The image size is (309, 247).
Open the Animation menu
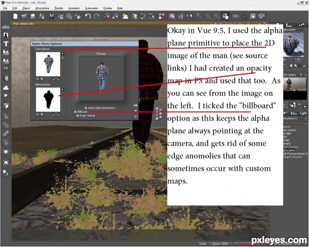[x=74, y=8]
